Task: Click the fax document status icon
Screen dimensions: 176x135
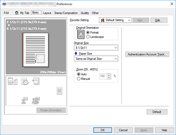Action: click(x=36, y=81)
